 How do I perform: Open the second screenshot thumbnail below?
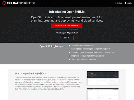click(x=103, y=94)
